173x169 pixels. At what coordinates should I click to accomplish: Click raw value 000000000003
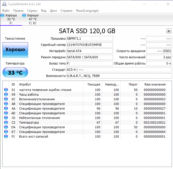tap(155, 99)
